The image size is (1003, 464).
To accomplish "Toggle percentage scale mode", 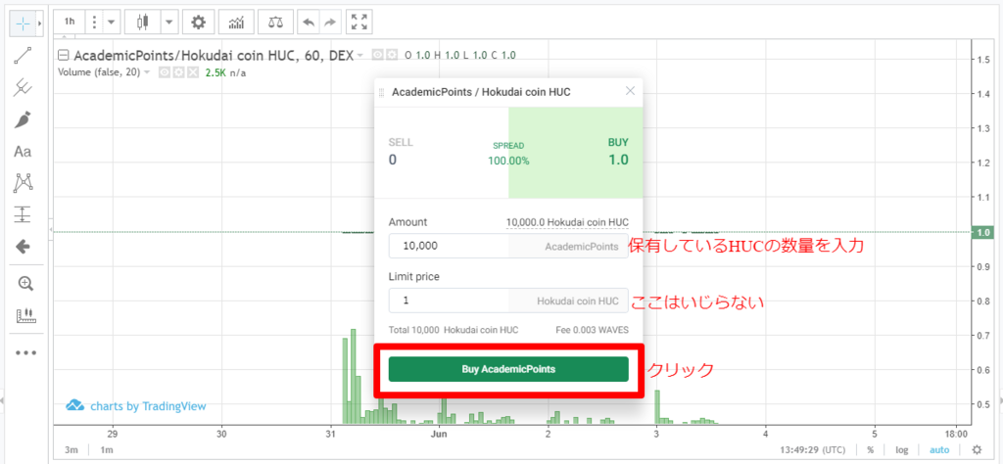I will 871,450.
